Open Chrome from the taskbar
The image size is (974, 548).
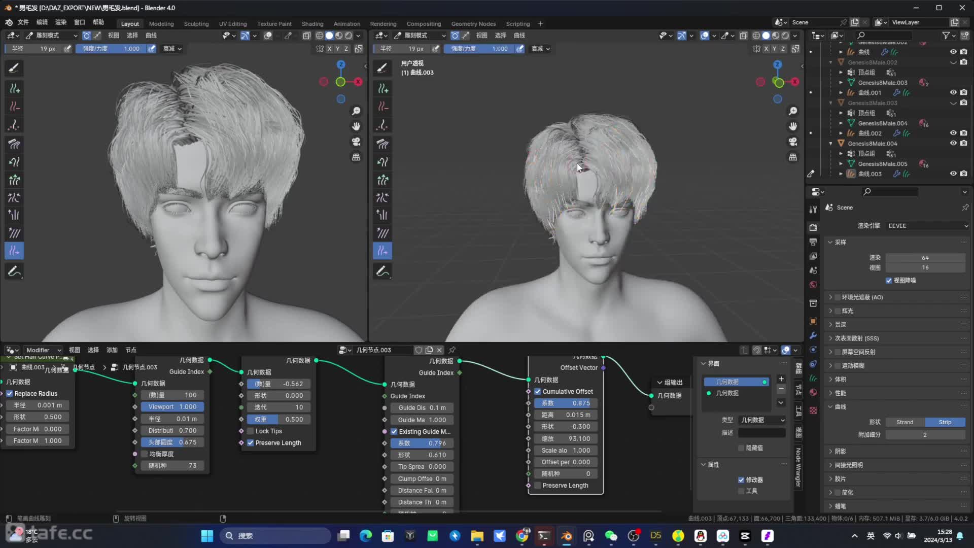tap(522, 536)
